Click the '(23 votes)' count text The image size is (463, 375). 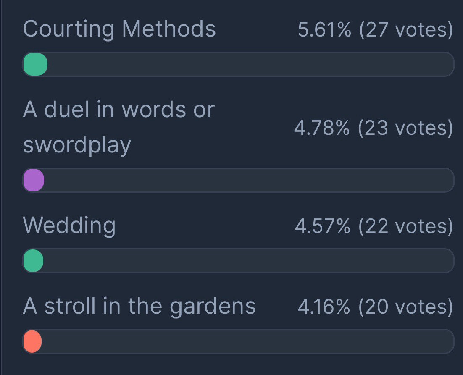405,128
